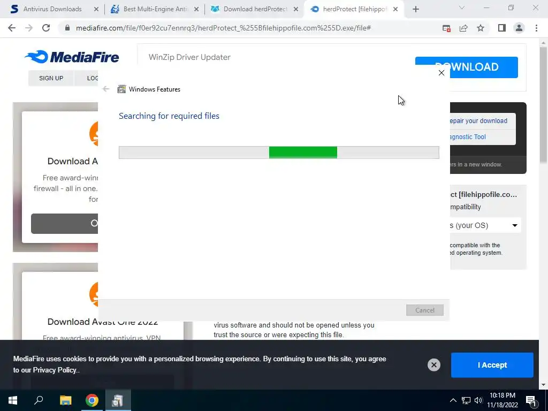This screenshot has width=548, height=411.
Task: Click the Download Avast One 2022 heading
Action: pyautogui.click(x=102, y=322)
